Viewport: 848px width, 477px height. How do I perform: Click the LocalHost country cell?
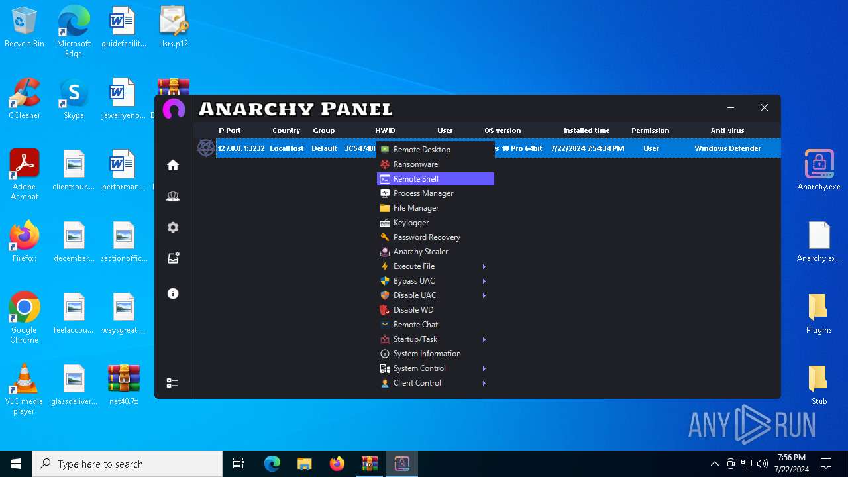[x=287, y=148]
